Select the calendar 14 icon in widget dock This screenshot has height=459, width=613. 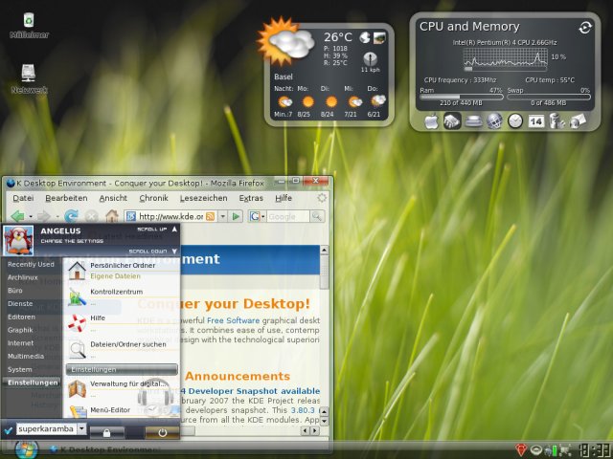[x=536, y=121]
